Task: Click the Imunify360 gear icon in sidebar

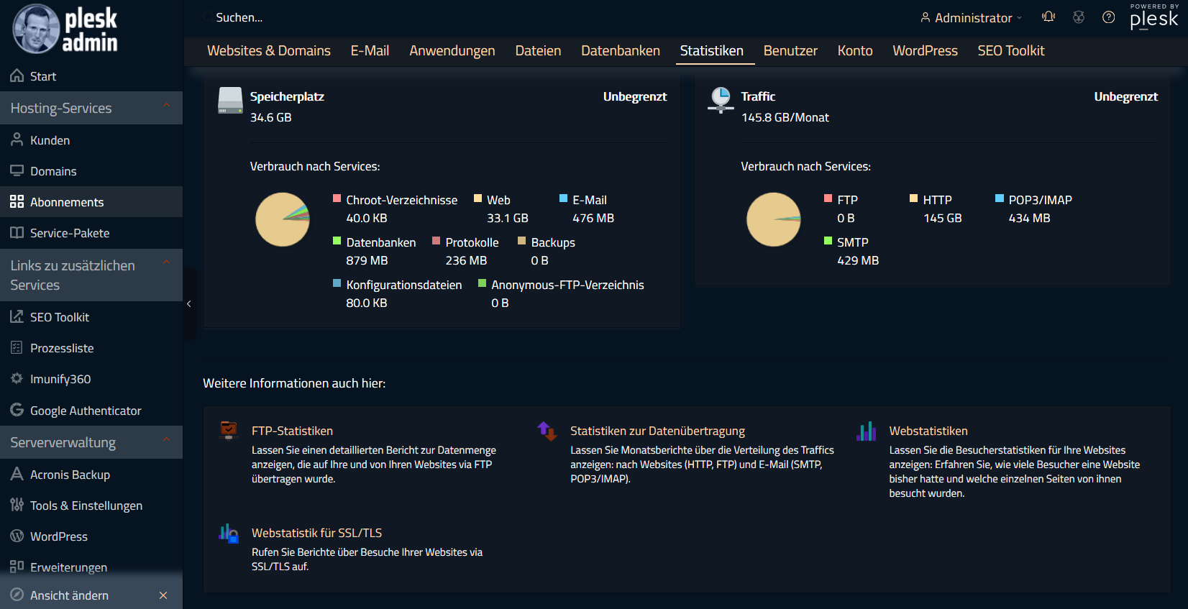Action: 17,378
